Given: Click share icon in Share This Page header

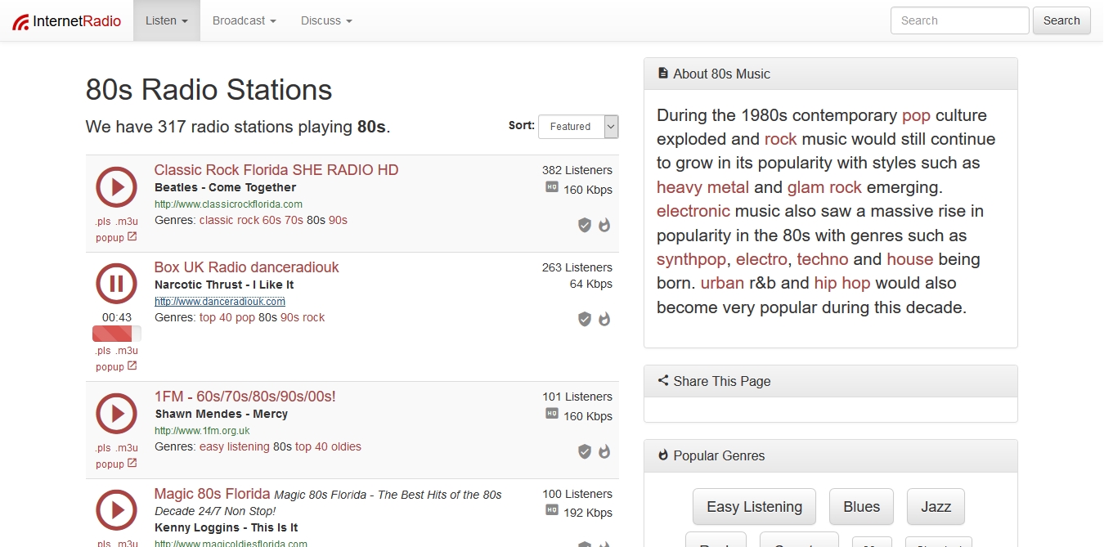Looking at the screenshot, I should click(x=663, y=381).
